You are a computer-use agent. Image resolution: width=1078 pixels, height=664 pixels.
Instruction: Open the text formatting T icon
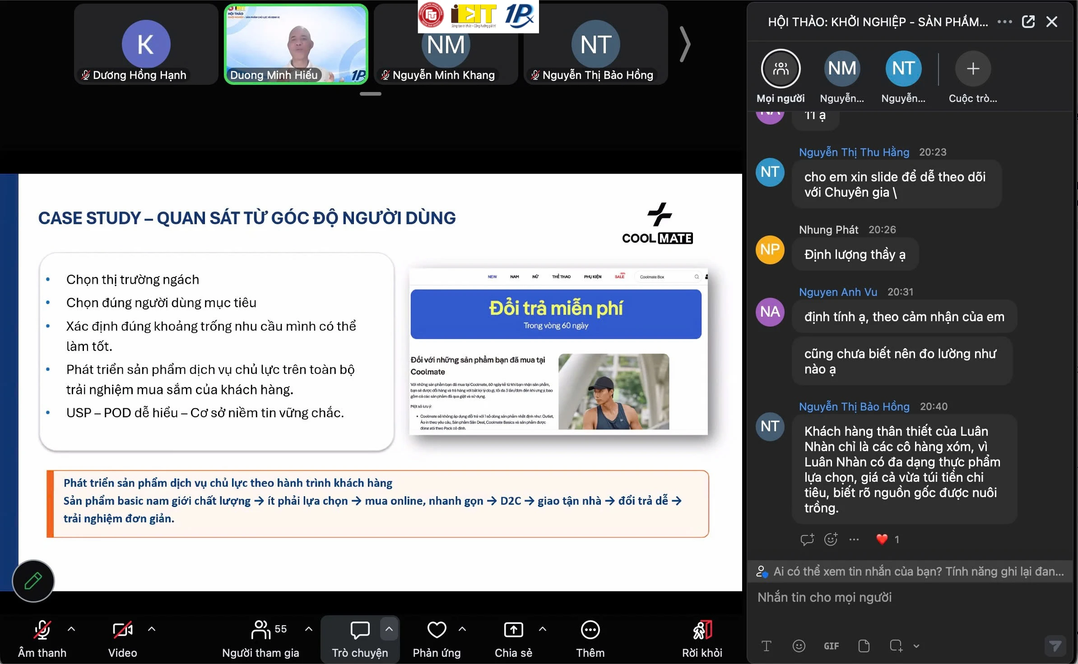point(766,646)
